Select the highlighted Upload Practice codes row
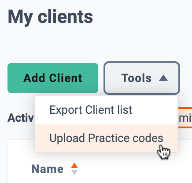 tap(107, 138)
